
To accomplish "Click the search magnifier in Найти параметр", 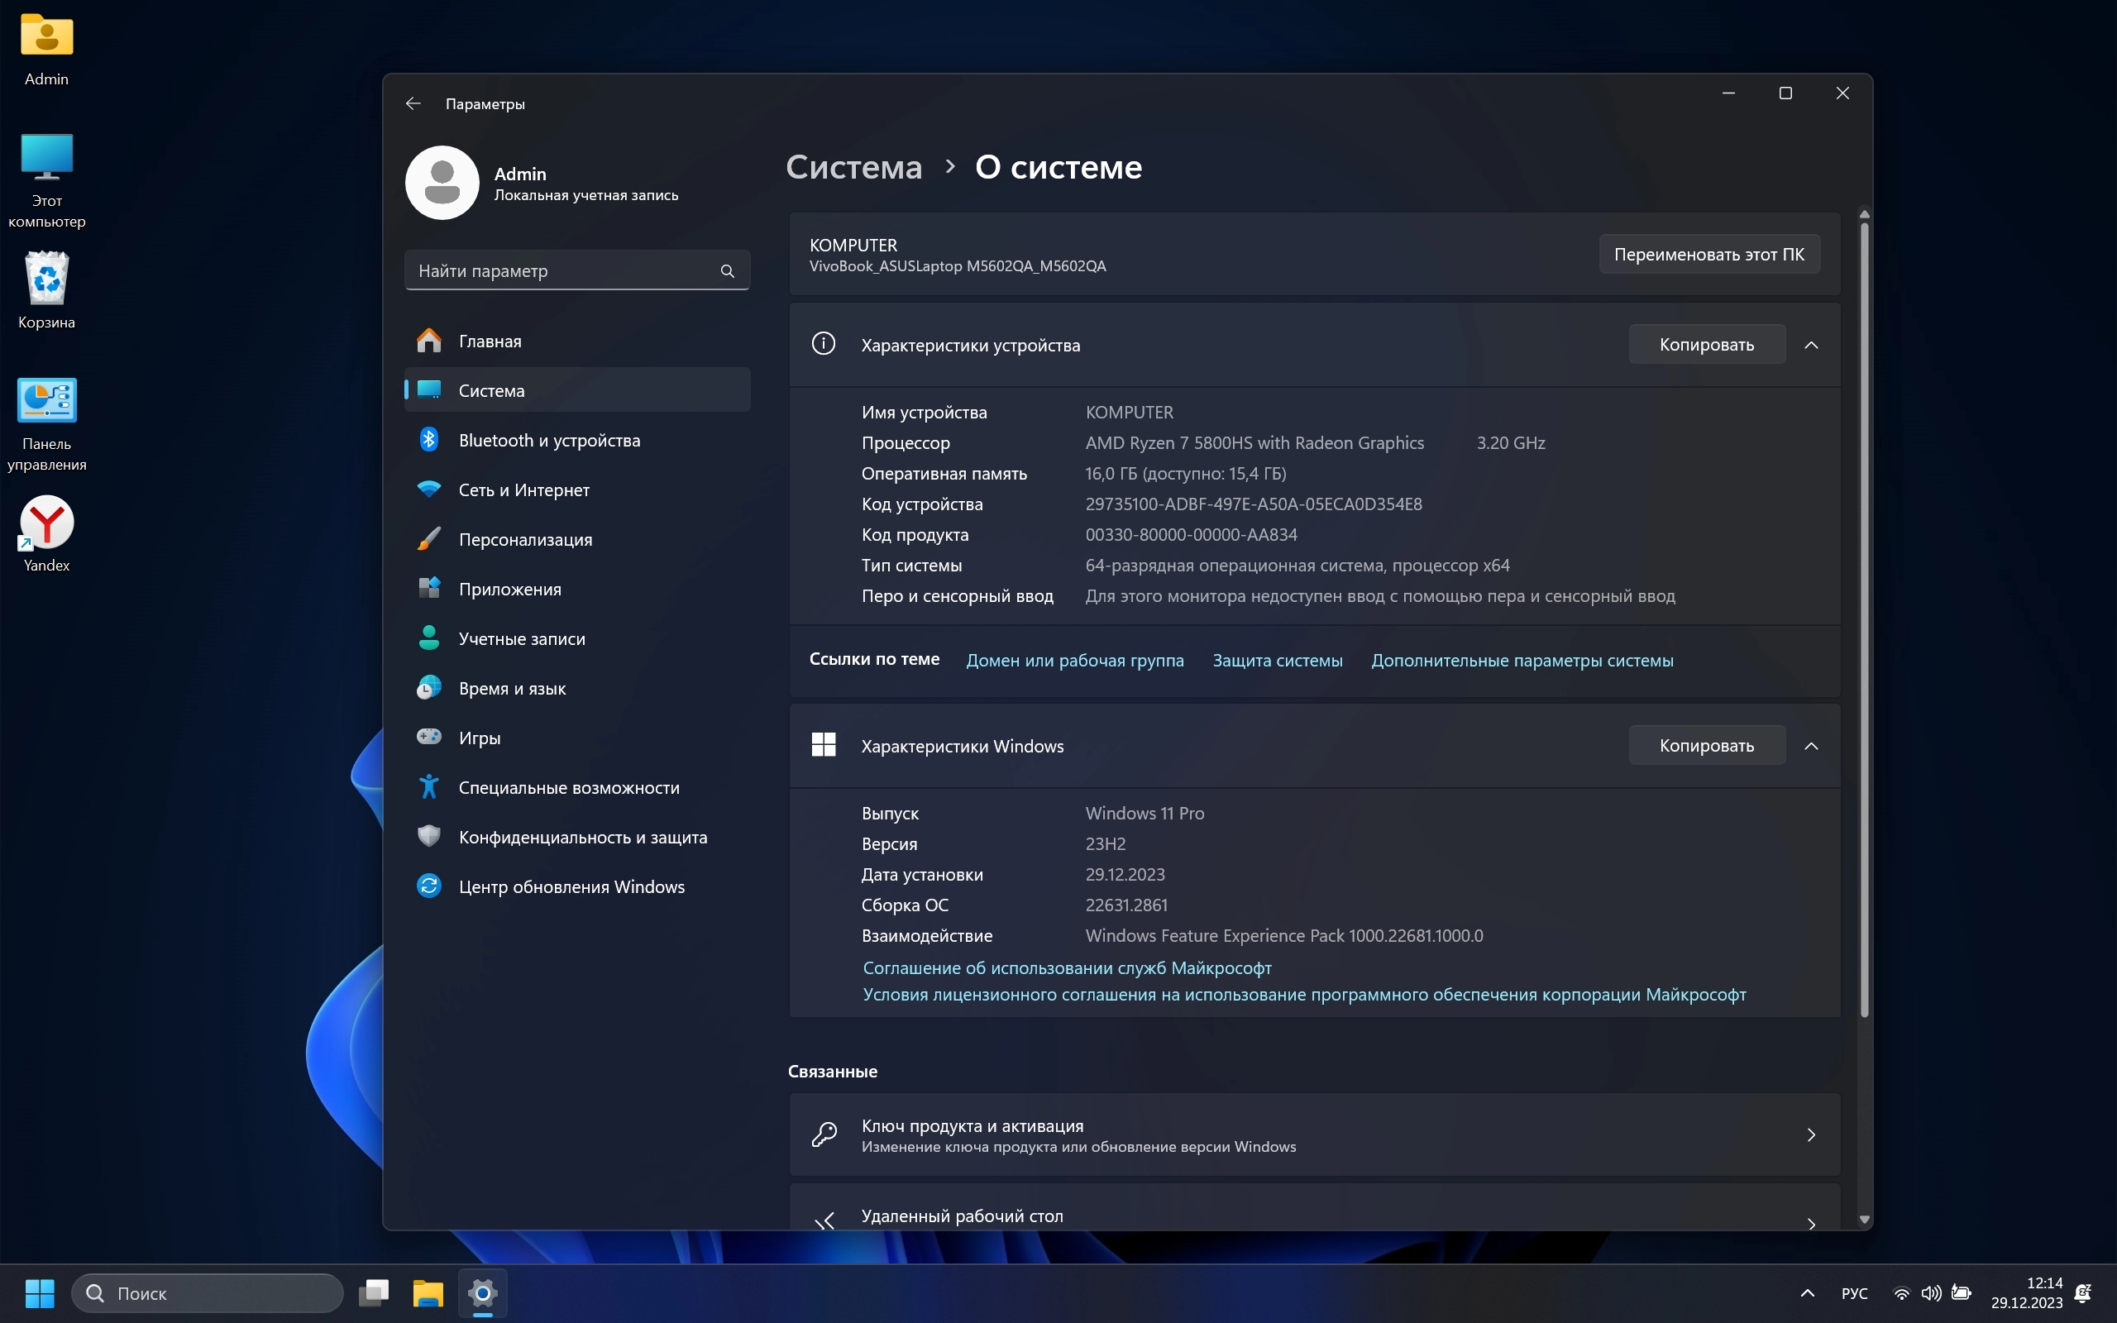I will click(x=727, y=271).
